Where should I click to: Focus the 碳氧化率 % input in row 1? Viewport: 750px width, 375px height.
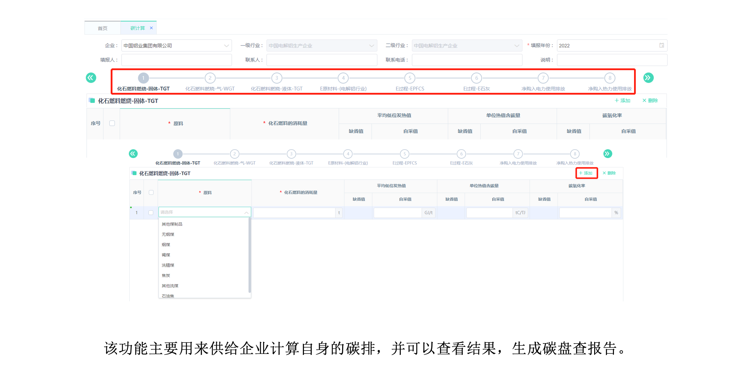pyautogui.click(x=586, y=213)
